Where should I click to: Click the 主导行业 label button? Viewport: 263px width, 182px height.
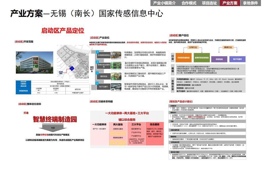click(x=193, y=47)
